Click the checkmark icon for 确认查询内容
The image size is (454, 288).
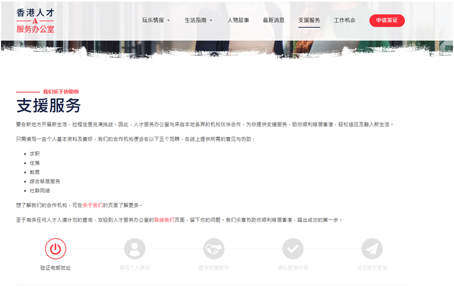tap(293, 248)
